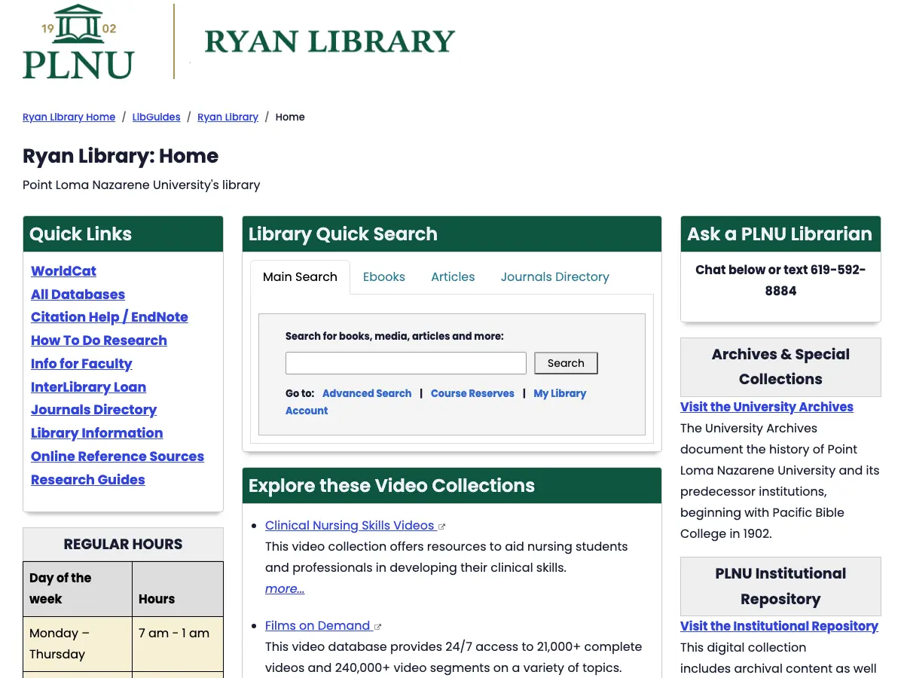The height and width of the screenshot is (678, 904).
Task: Open the Ryan Library breadcrumb link
Action: pos(228,117)
